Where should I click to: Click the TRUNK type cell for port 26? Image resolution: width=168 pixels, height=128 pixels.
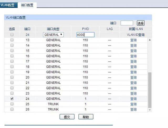(53, 109)
